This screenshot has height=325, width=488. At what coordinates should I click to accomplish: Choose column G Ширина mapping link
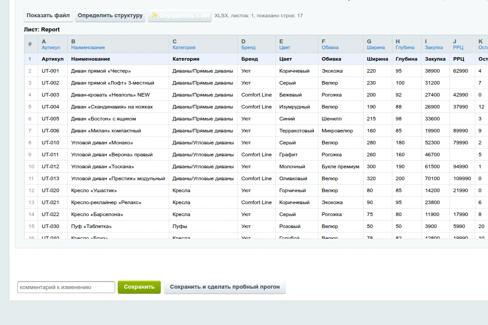pyautogui.click(x=376, y=48)
